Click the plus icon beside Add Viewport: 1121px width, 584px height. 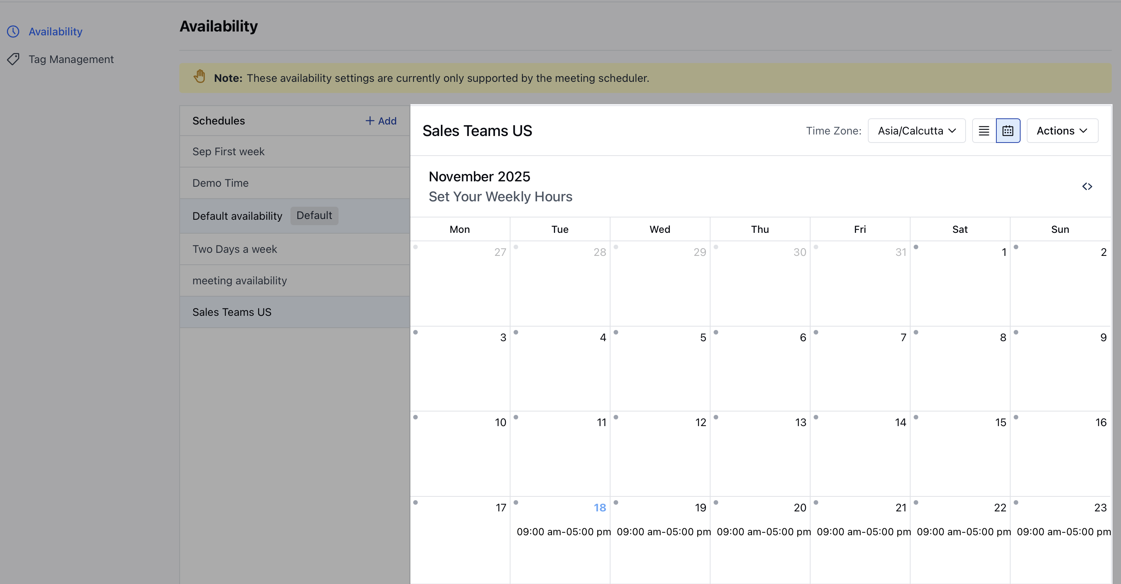coord(370,121)
